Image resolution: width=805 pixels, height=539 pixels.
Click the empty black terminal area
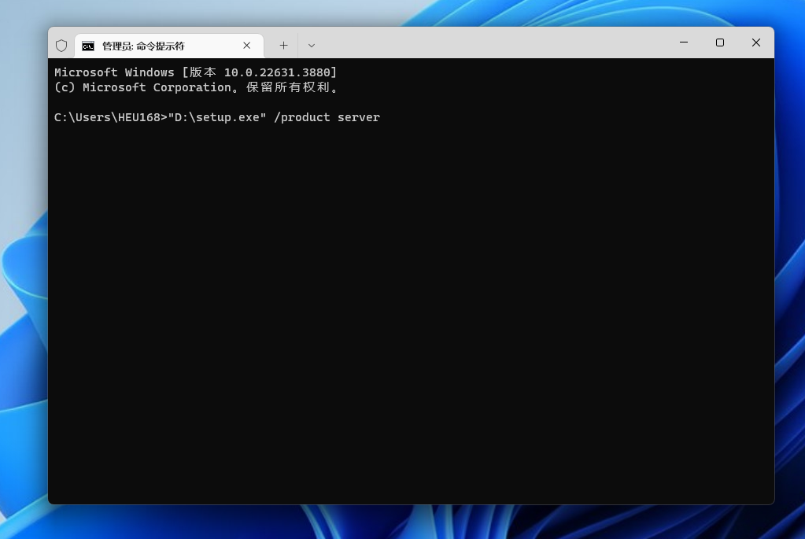pyautogui.click(x=409, y=315)
